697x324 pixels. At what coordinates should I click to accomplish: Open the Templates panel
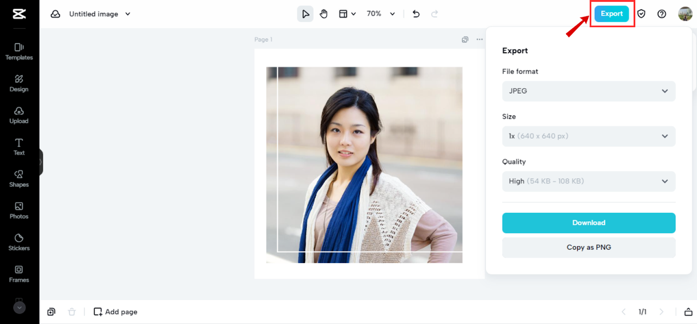19,51
